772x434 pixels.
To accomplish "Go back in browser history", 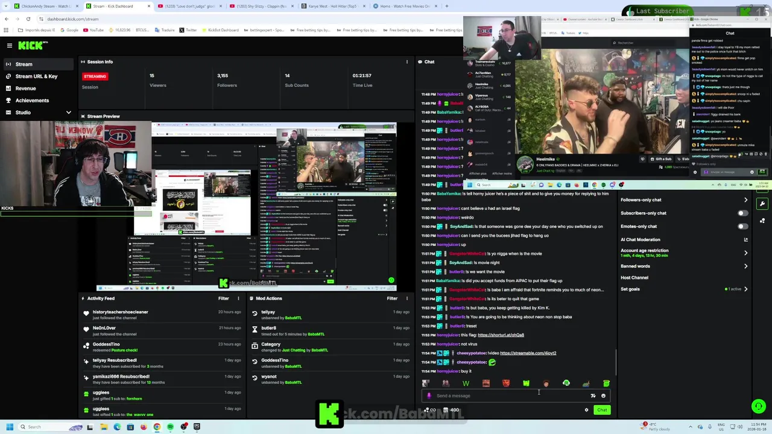I will [x=7, y=19].
